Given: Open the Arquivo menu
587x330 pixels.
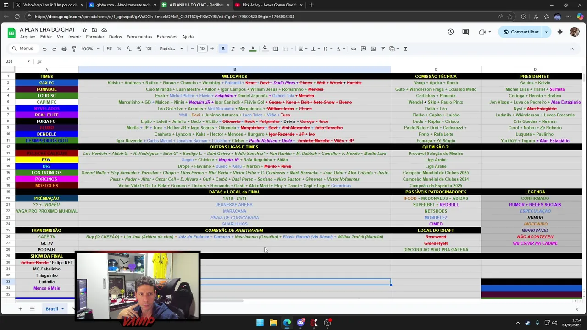Looking at the screenshot, I should (28, 37).
